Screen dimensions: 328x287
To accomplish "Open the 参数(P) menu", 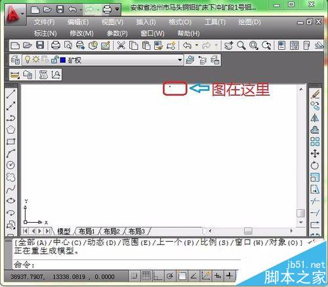I will point(117,33).
